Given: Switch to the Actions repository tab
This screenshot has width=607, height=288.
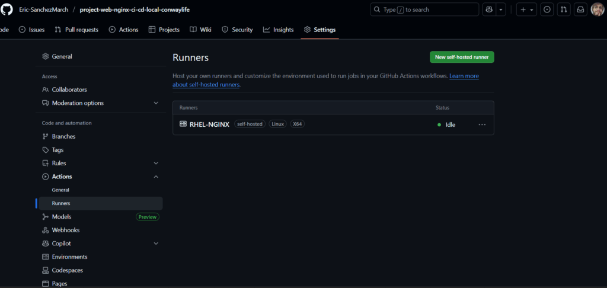Looking at the screenshot, I should coord(123,30).
